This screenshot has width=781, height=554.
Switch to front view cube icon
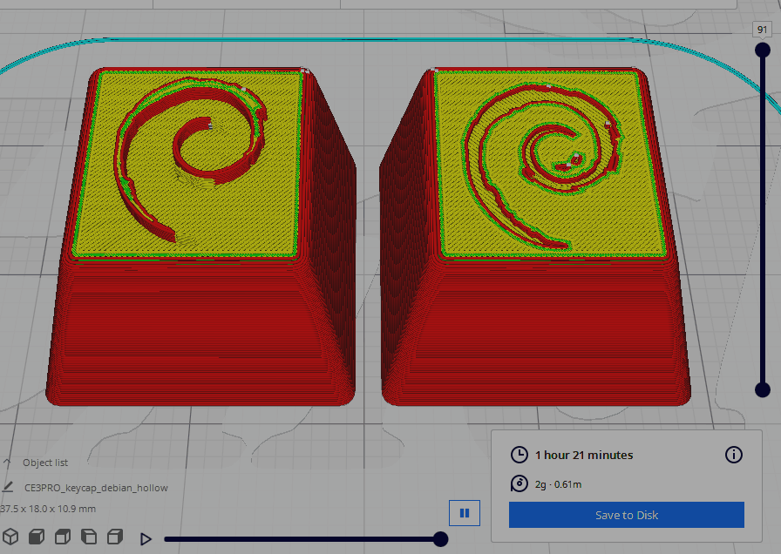coord(37,537)
